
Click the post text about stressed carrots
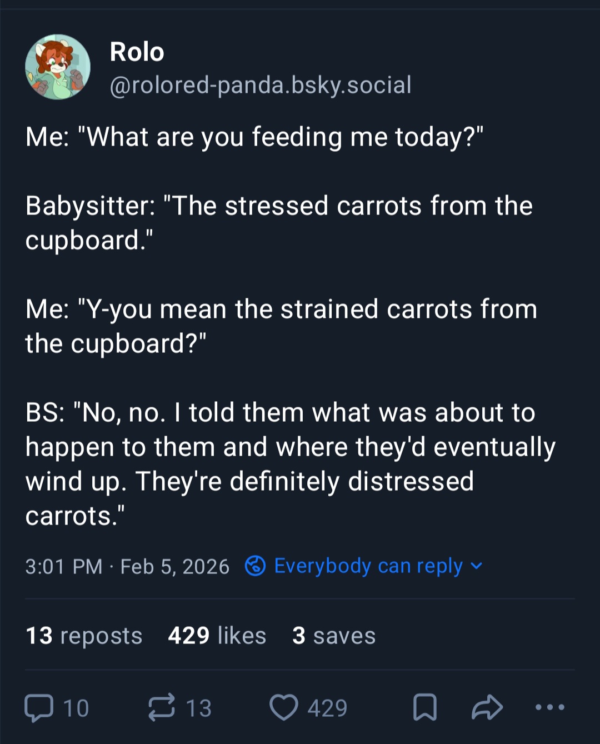(x=279, y=223)
